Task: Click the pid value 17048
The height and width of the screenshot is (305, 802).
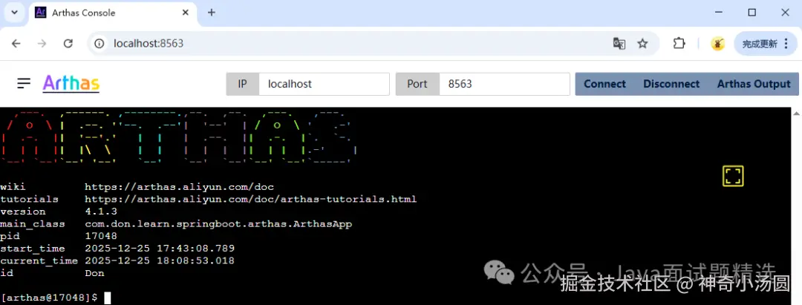Action: (101, 236)
